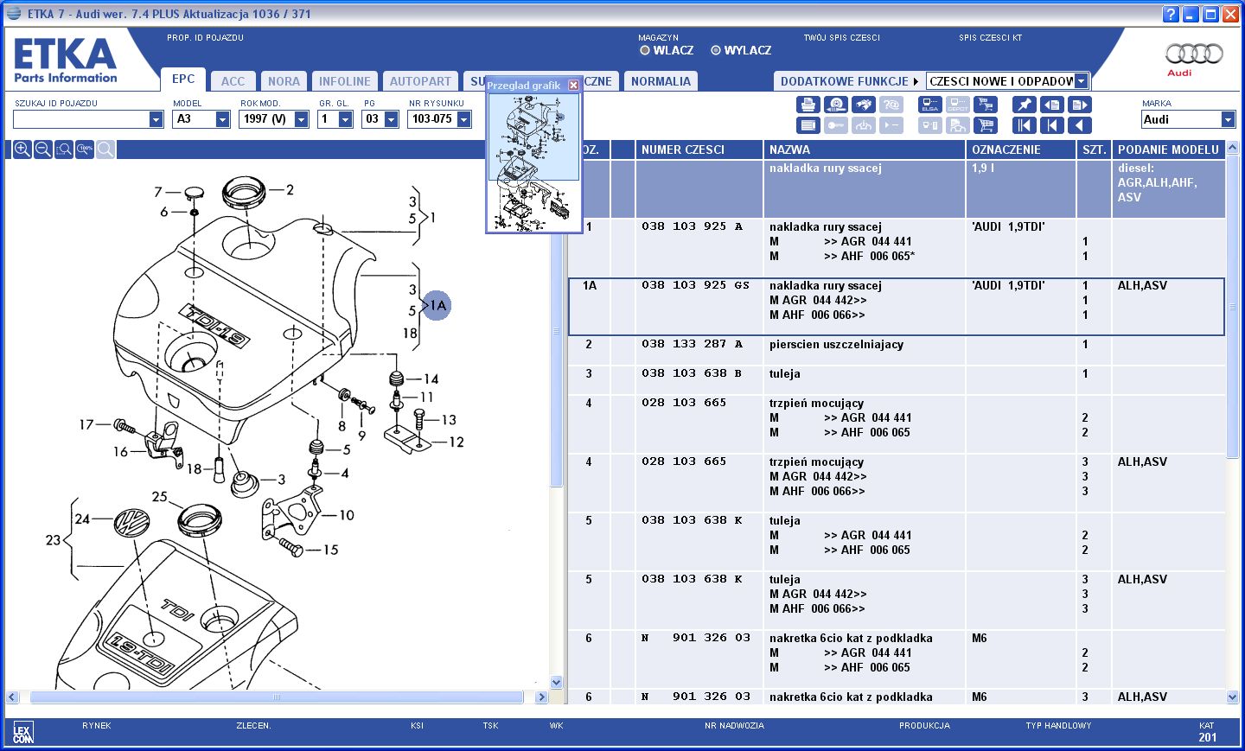Click SPIS CZESCI KT link
Viewport: 1245px width, 751px height.
[990, 38]
